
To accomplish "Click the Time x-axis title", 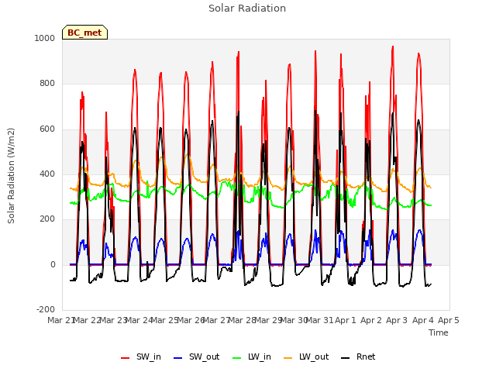I will coord(439,332).
